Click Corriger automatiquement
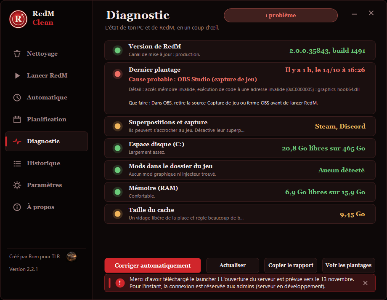Screen dimensions: 387x300 click(x=153, y=265)
